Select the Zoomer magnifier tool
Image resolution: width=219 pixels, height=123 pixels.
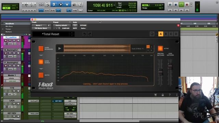click(x=47, y=4)
